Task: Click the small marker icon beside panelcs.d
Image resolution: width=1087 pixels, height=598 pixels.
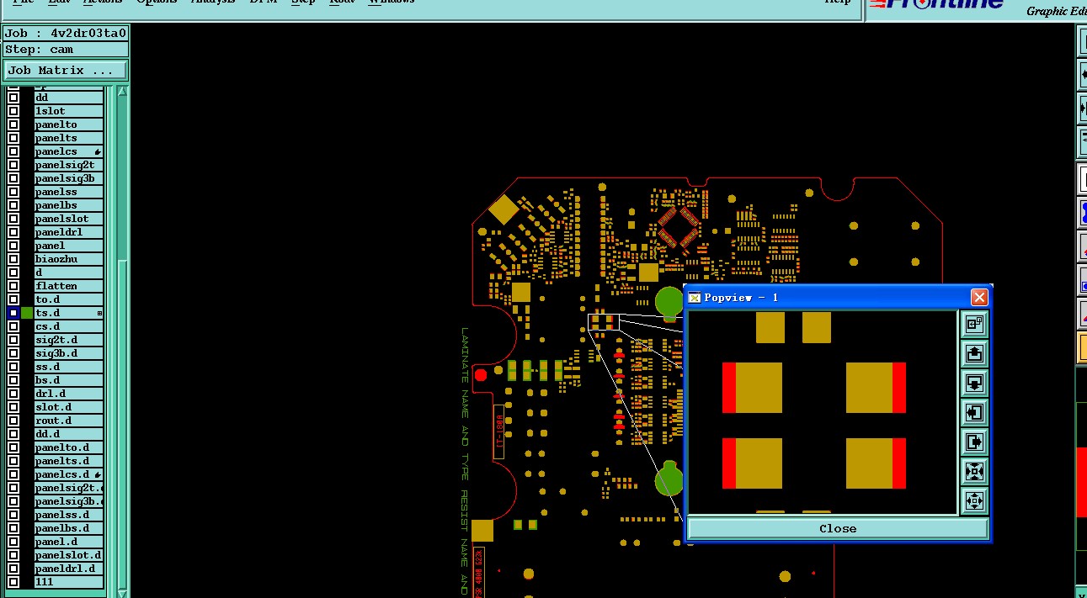Action: click(99, 474)
